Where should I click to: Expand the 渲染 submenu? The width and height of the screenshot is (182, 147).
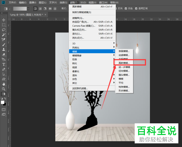92,75
